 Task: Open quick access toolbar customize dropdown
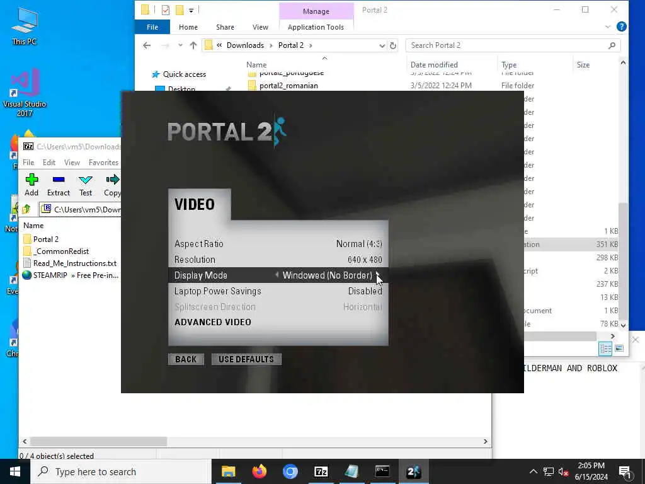191,10
